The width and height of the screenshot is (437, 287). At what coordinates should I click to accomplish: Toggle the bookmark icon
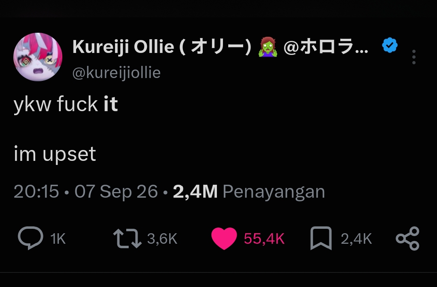click(x=321, y=238)
